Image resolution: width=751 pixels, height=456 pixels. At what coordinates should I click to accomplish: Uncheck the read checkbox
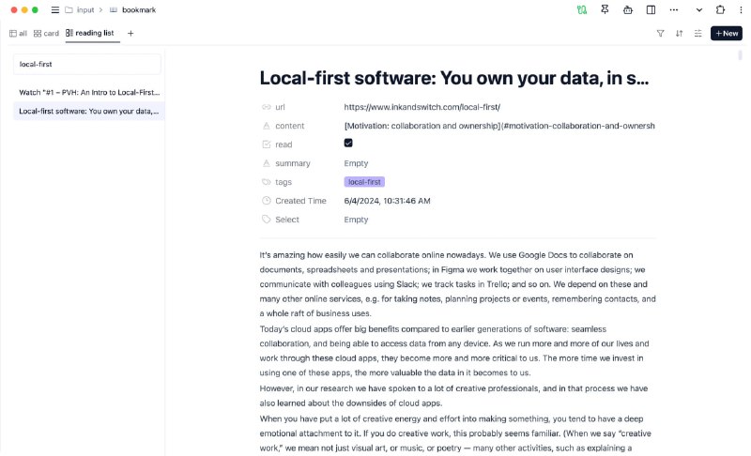click(348, 143)
